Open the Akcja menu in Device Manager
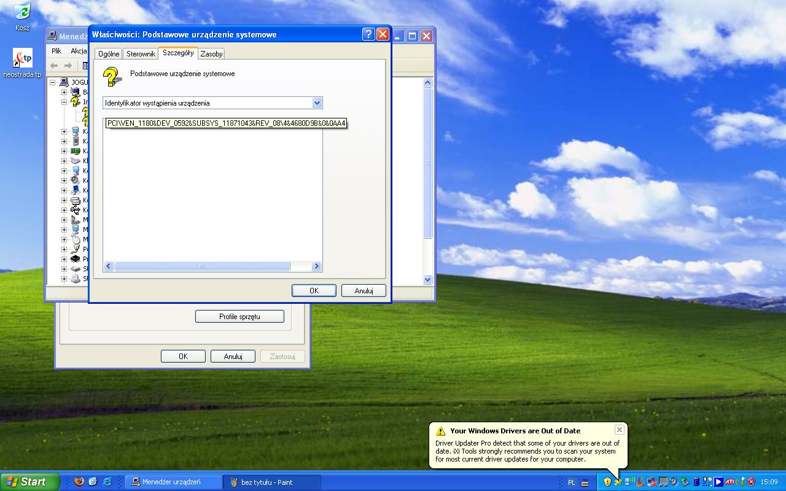The image size is (786, 491). 79,51
